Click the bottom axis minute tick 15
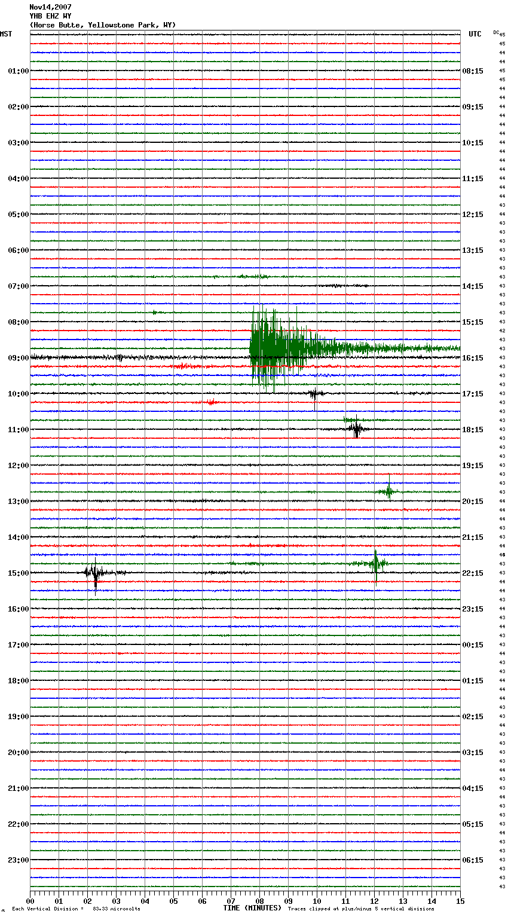 tap(460, 901)
